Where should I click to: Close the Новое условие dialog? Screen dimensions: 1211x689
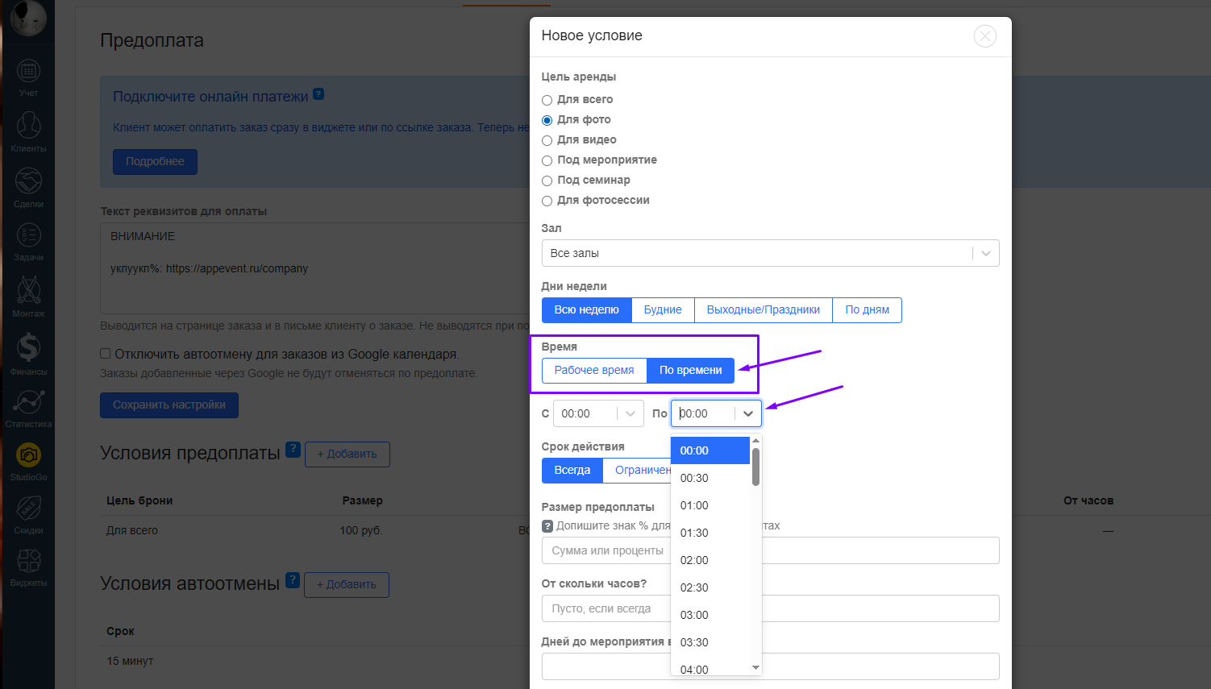pyautogui.click(x=984, y=36)
